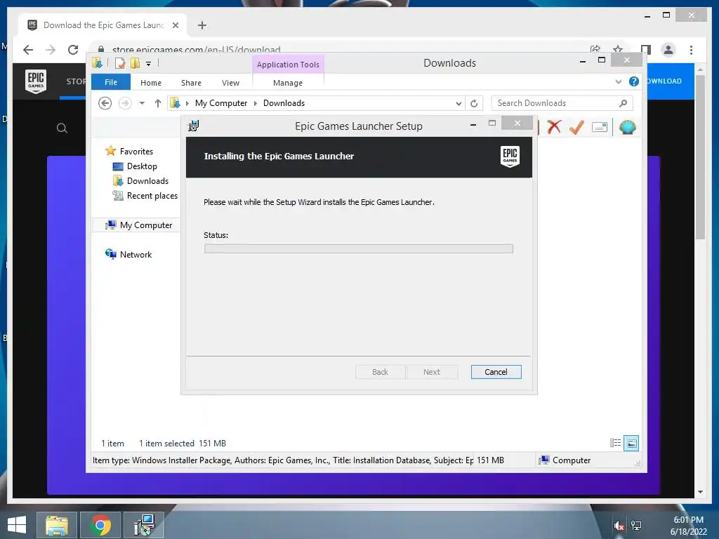Share this page from Chrome address bar
The width and height of the screenshot is (719, 539).
coord(595,48)
